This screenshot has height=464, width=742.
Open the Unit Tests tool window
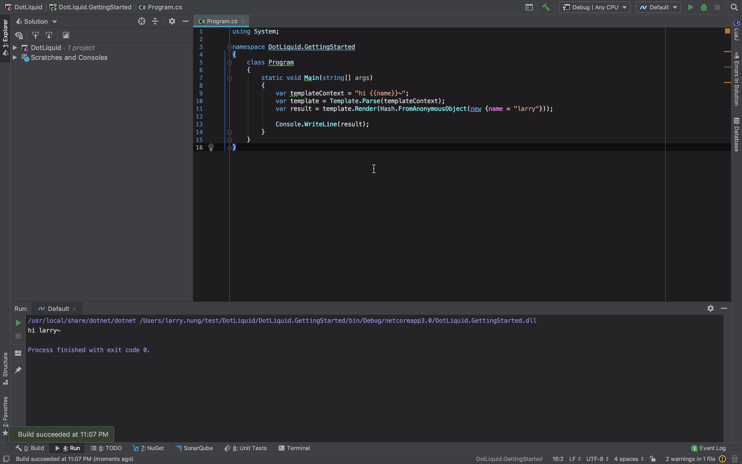tap(246, 448)
